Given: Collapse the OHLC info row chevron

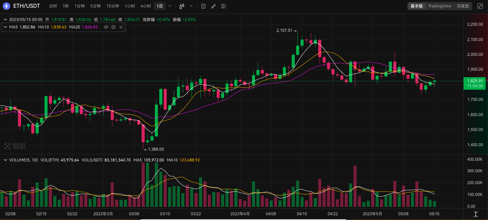Looking at the screenshot, I should coord(5,20).
